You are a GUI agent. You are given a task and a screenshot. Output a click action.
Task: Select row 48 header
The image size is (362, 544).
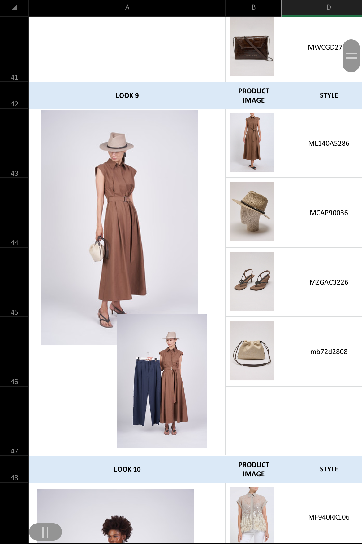(14, 469)
